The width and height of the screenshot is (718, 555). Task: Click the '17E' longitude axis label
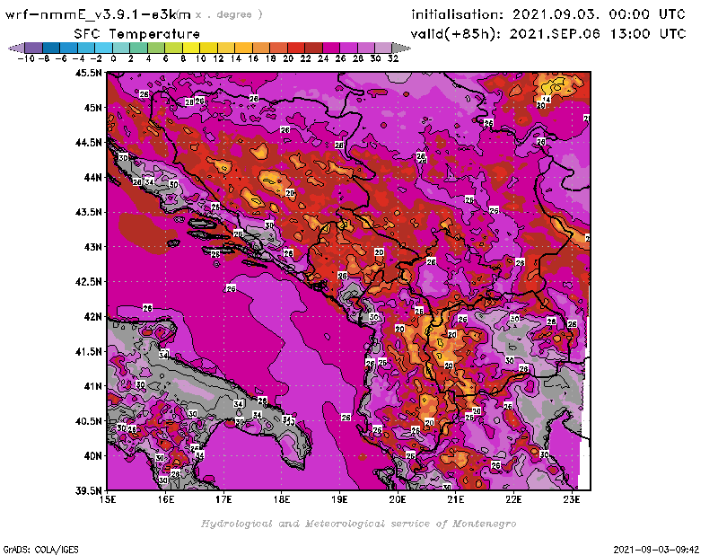[223, 499]
